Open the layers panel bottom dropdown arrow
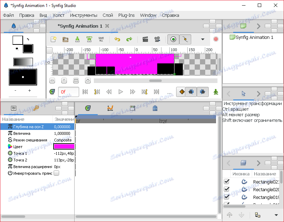Image resolution: width=284 pixels, height=222 pixels. pyautogui.click(x=276, y=215)
